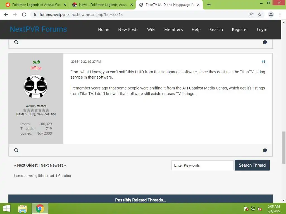The height and width of the screenshot is (214, 286).
Task: Click the NextPVR Forums logo
Action: [x=38, y=29]
